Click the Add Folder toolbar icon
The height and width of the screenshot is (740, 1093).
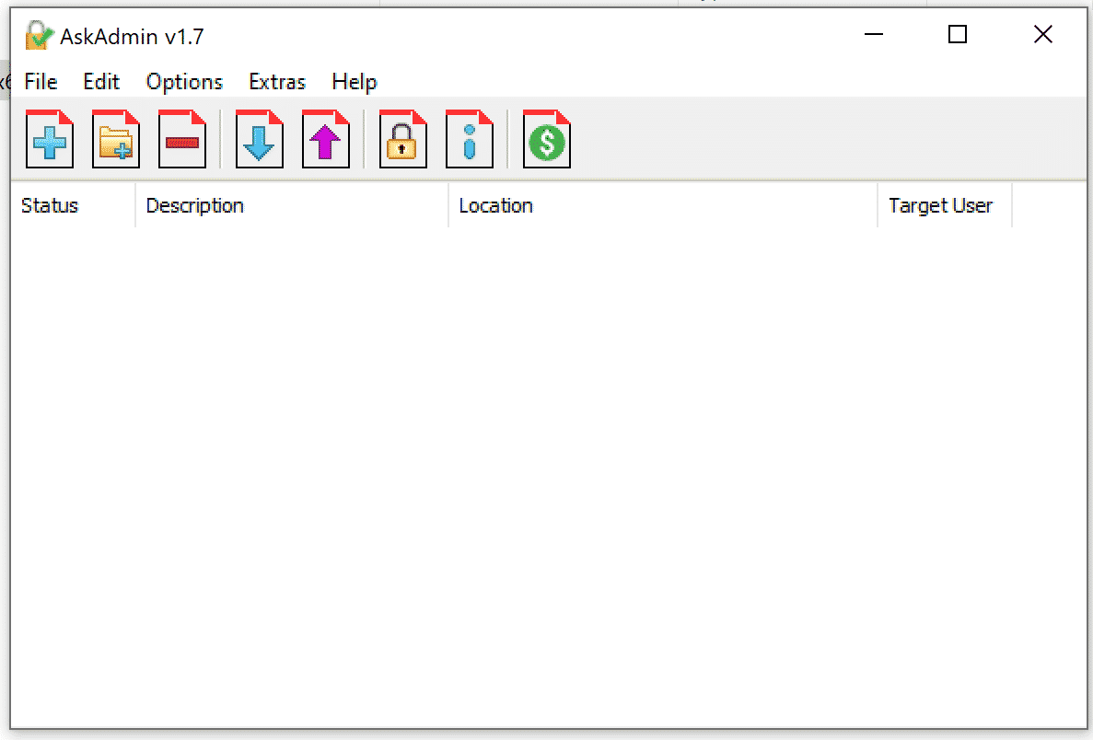click(x=116, y=140)
